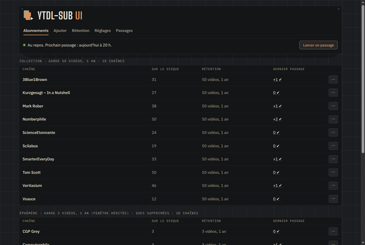
Task: Expand the ellipsis menu for Mark Rober
Action: point(333,106)
